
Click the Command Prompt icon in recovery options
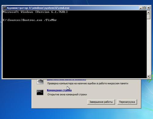click(40, 92)
